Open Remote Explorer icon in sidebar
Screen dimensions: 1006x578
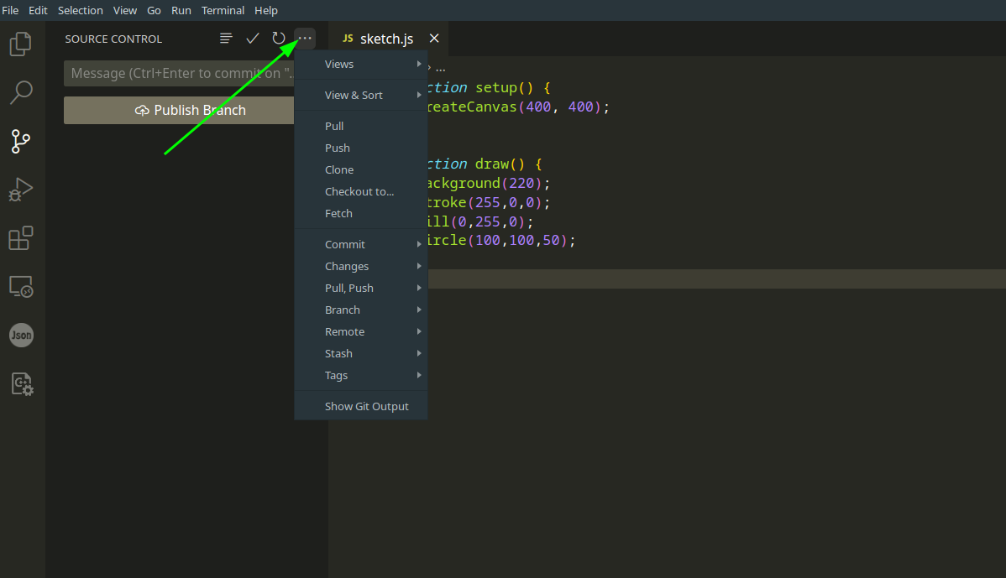21,287
